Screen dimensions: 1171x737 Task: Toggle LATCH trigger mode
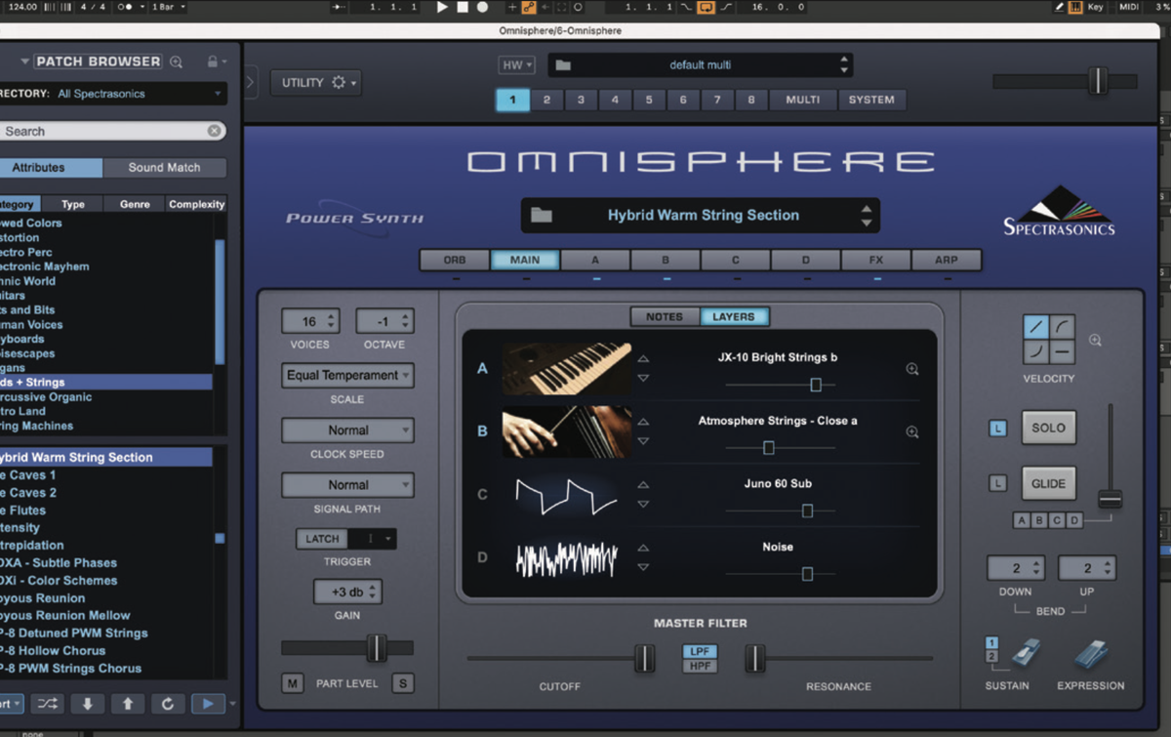tap(321, 538)
